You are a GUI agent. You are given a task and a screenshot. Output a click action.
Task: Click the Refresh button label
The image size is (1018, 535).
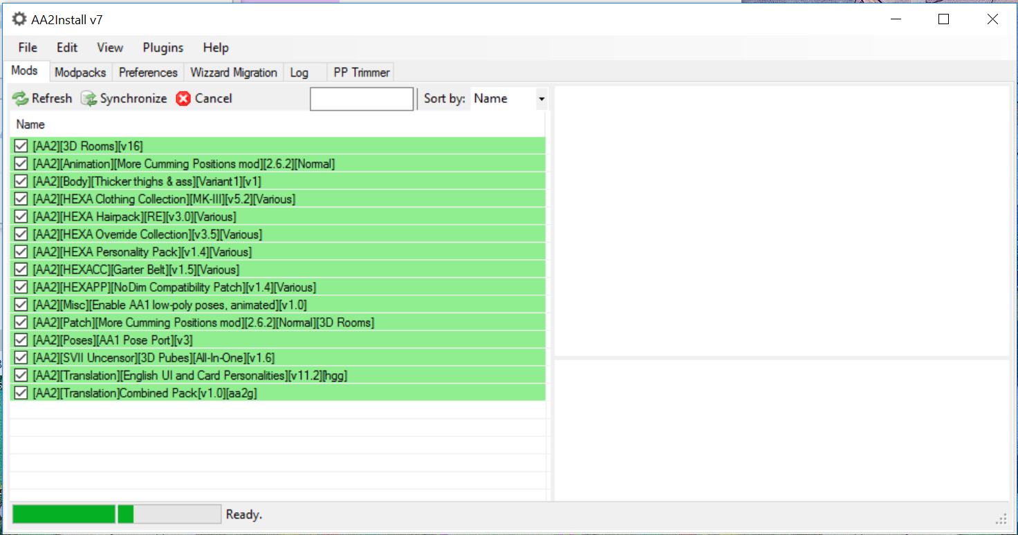pos(52,99)
